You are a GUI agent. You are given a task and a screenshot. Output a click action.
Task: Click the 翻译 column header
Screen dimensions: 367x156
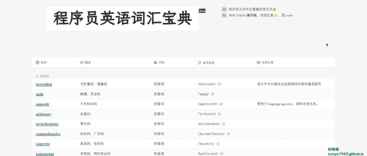click(x=88, y=63)
